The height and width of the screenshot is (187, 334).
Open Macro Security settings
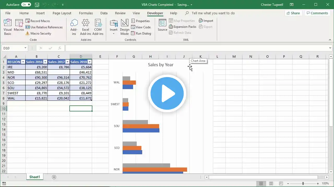[38, 34]
